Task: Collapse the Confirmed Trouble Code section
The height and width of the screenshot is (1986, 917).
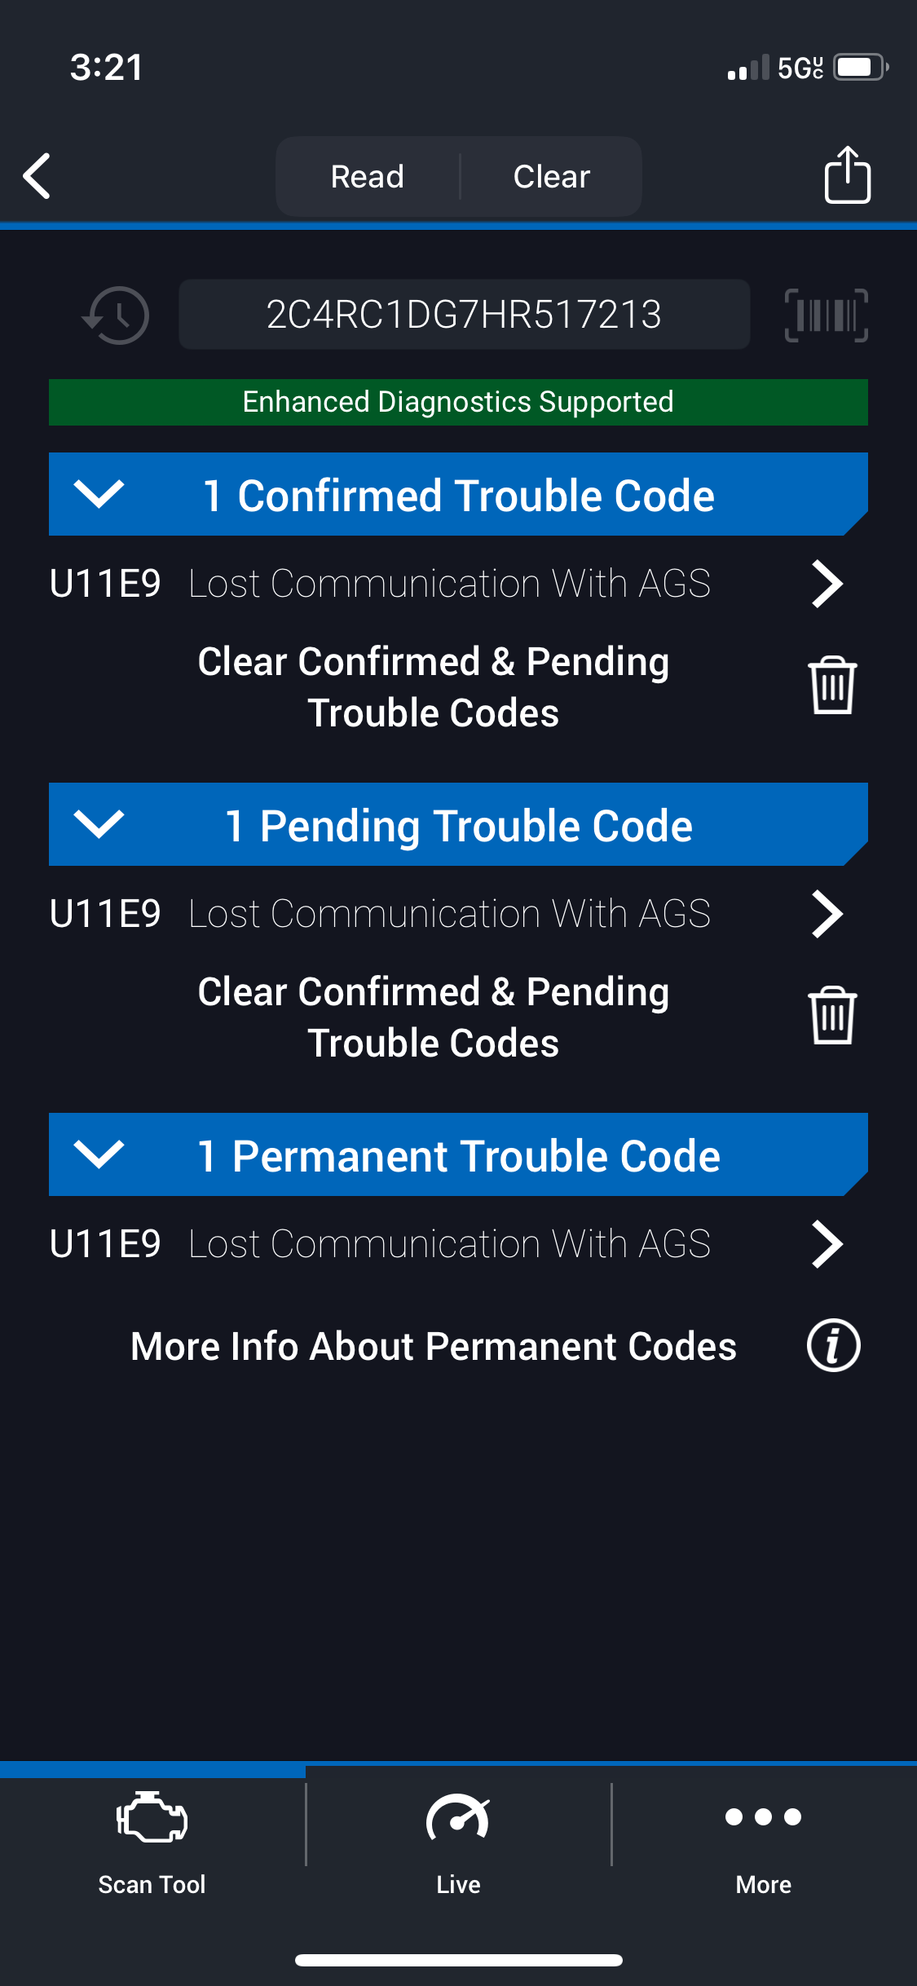Action: pos(99,494)
